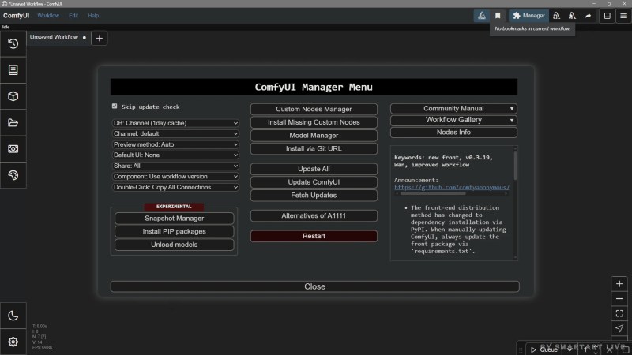Open the Workflows folder sidebar icon
632x355 pixels.
[x=13, y=123]
